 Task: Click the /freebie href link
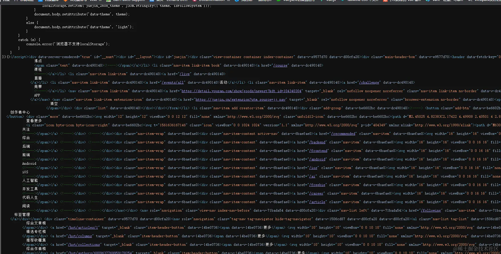(317, 185)
